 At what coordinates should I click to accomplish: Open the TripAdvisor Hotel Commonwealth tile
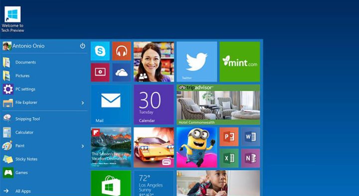[x=218, y=105]
